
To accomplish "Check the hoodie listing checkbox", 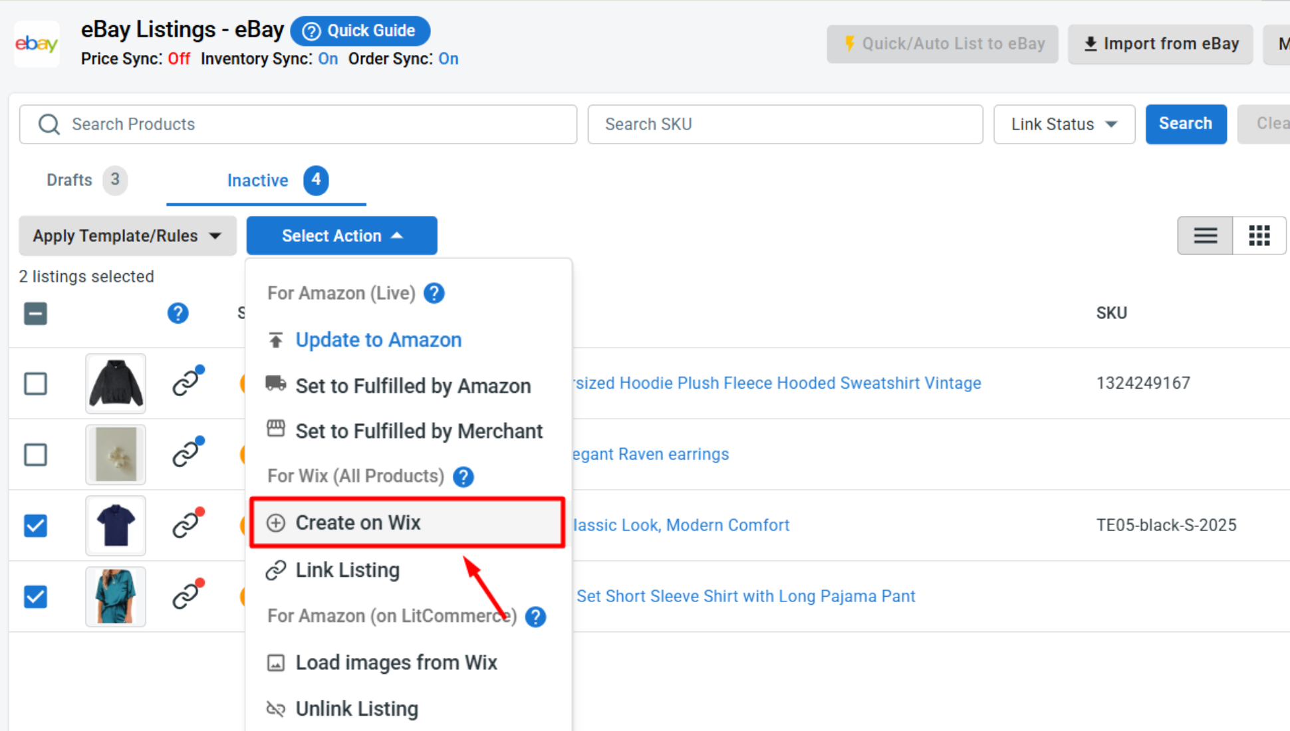I will (36, 383).
